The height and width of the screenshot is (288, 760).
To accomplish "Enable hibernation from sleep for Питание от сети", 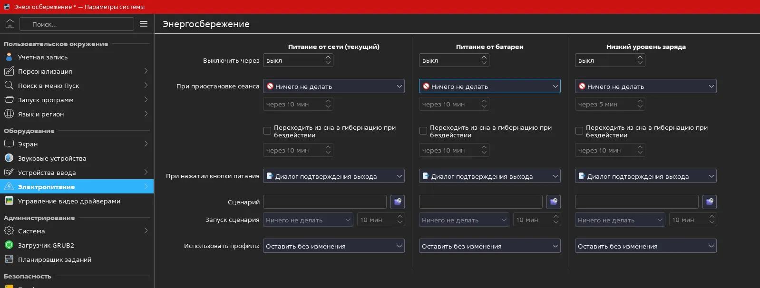I will 267,131.
